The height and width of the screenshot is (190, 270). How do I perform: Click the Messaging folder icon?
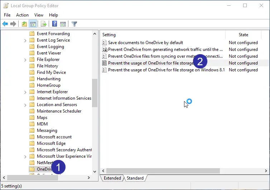tap(32, 130)
